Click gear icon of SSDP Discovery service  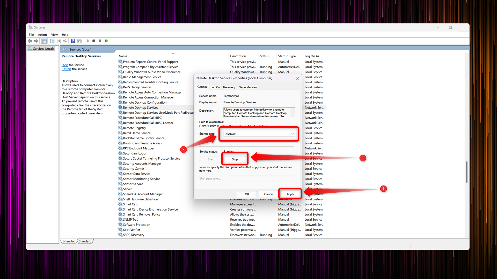[x=120, y=235]
